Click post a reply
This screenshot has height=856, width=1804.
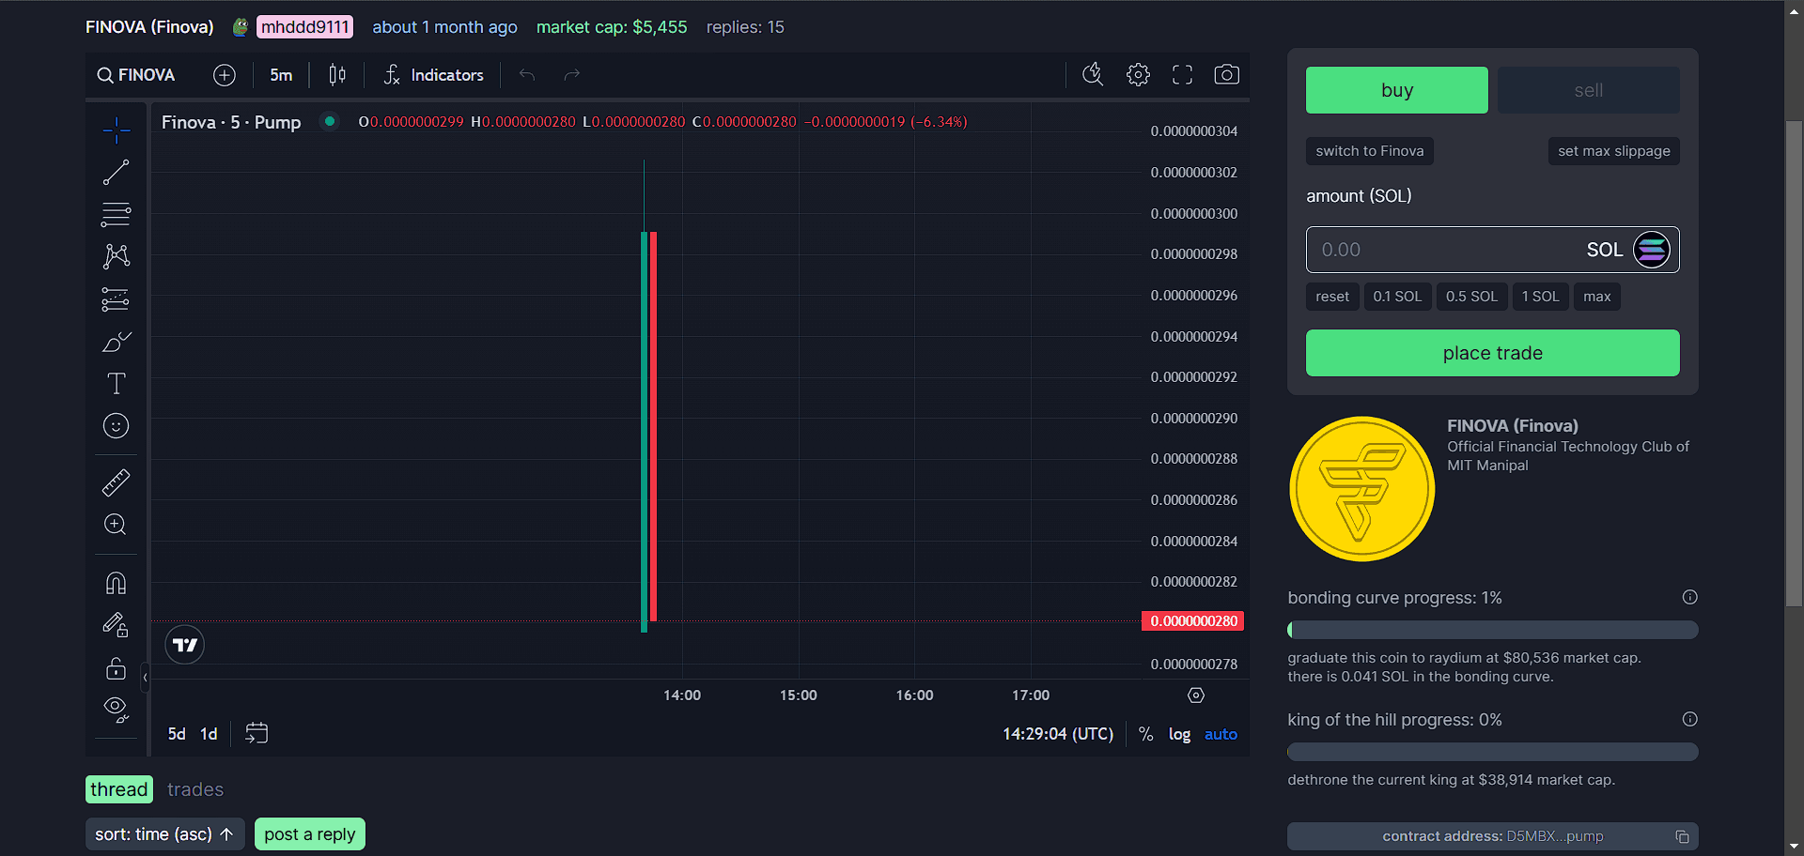[x=310, y=834]
